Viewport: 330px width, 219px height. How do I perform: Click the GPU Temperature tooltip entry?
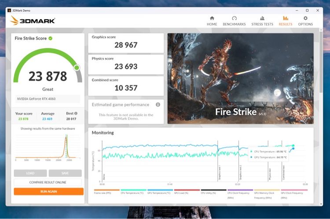coord(268,157)
